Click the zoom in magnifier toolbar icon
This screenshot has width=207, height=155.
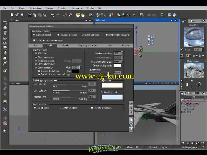129,15
